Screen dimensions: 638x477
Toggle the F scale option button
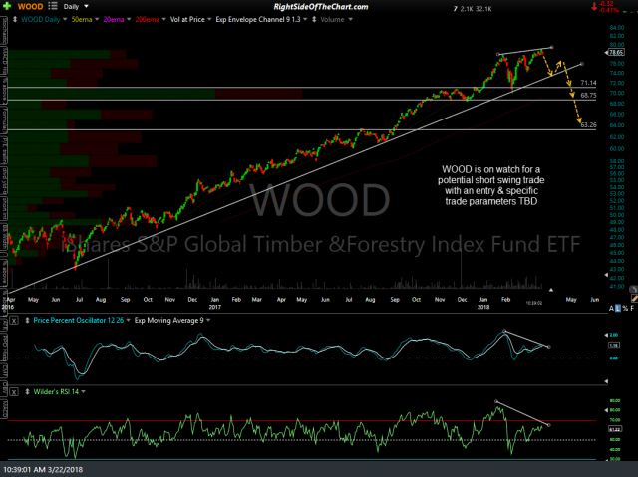pyautogui.click(x=632, y=309)
